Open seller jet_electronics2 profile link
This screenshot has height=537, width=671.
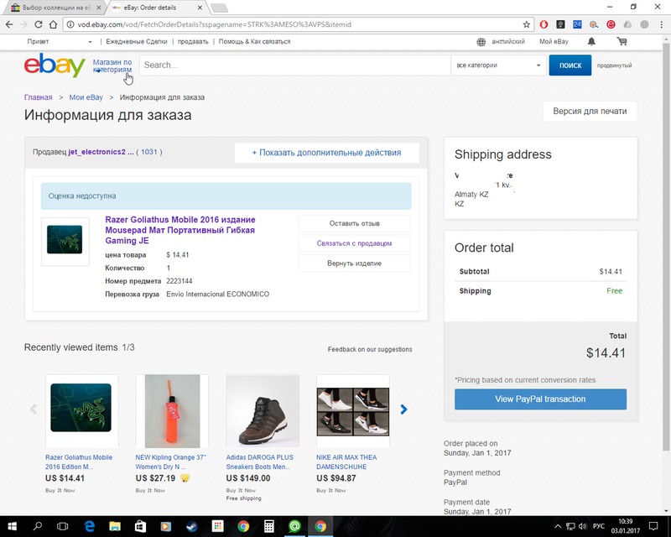point(101,152)
